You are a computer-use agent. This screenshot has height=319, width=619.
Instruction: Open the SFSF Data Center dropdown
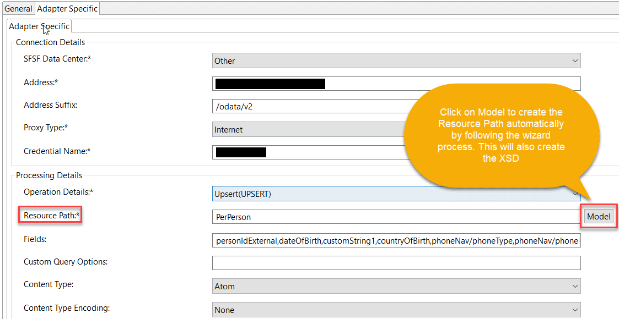[x=396, y=61]
